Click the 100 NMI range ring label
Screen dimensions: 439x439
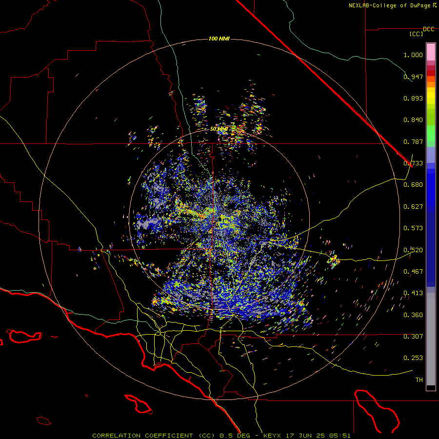click(219, 39)
